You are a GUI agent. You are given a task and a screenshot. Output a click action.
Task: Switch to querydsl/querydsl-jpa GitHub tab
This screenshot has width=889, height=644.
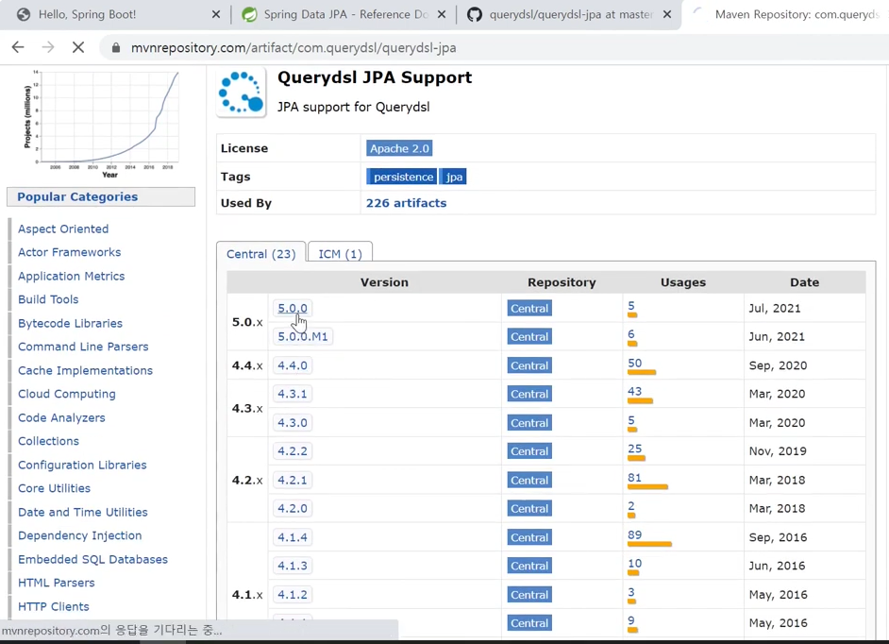(570, 15)
